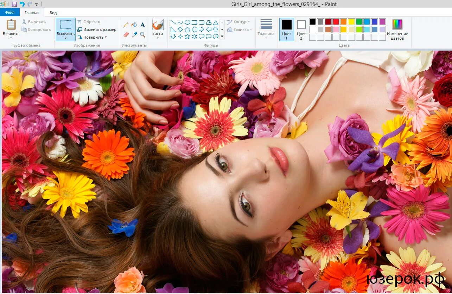
Task: Open the Файл menu
Action: pyautogui.click(x=10, y=13)
